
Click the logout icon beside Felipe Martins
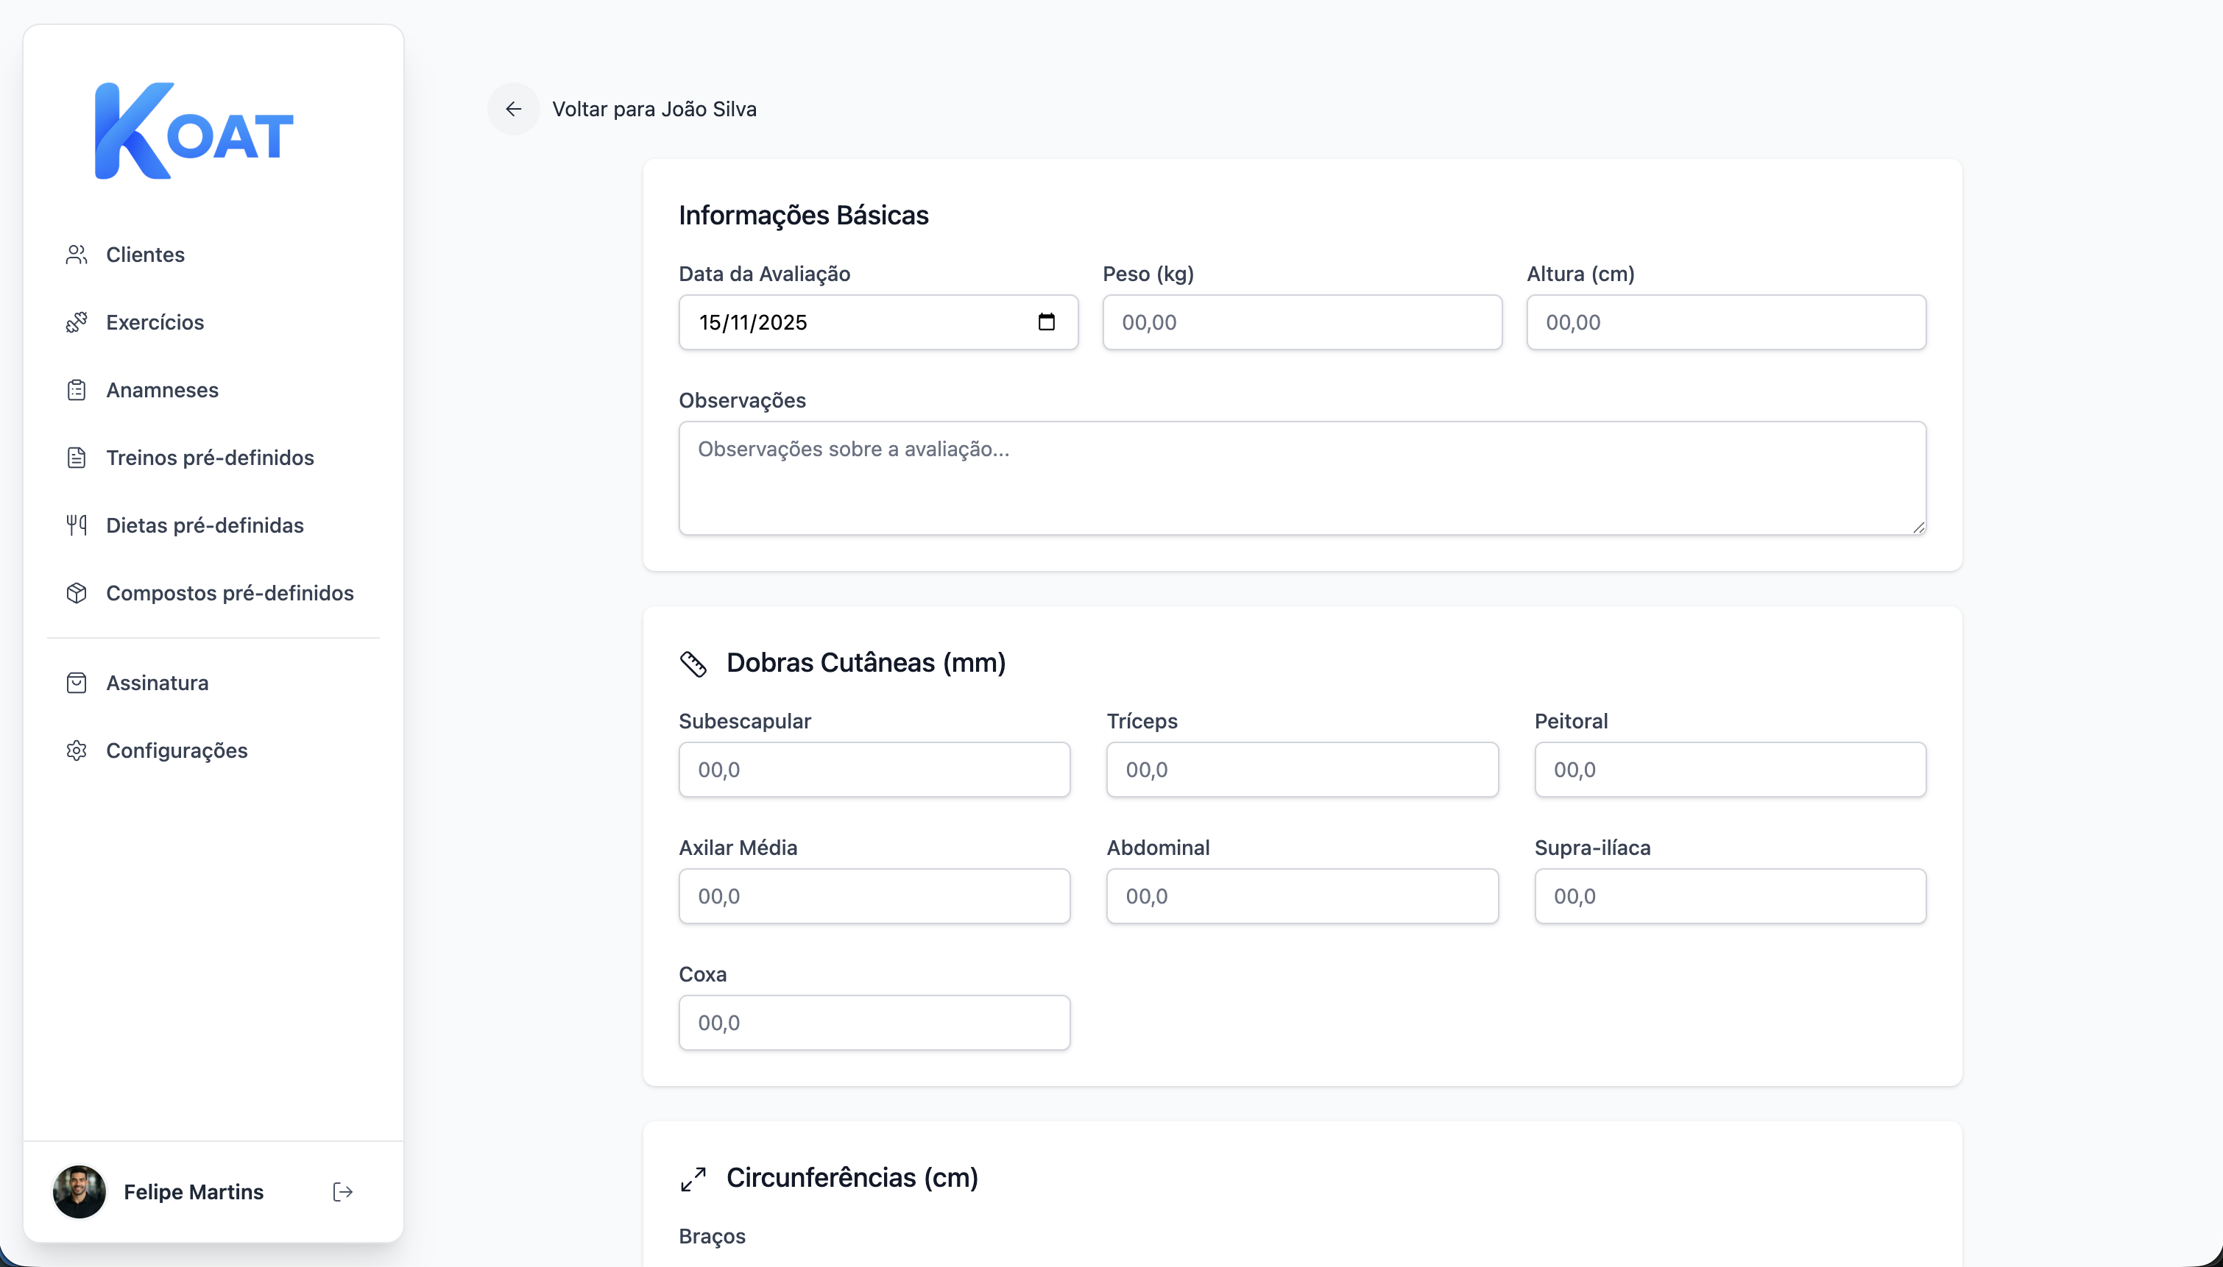(343, 1191)
